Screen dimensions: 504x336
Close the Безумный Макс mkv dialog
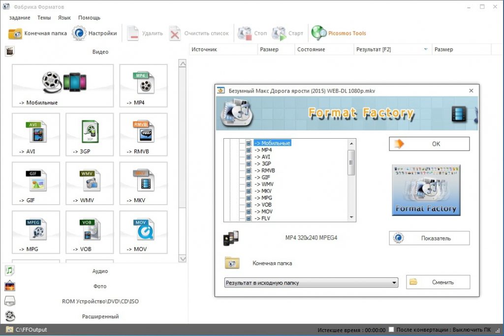(x=471, y=91)
